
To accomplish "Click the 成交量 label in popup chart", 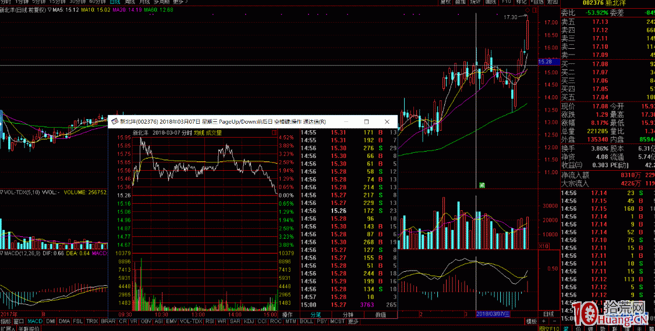I will point(214,132).
